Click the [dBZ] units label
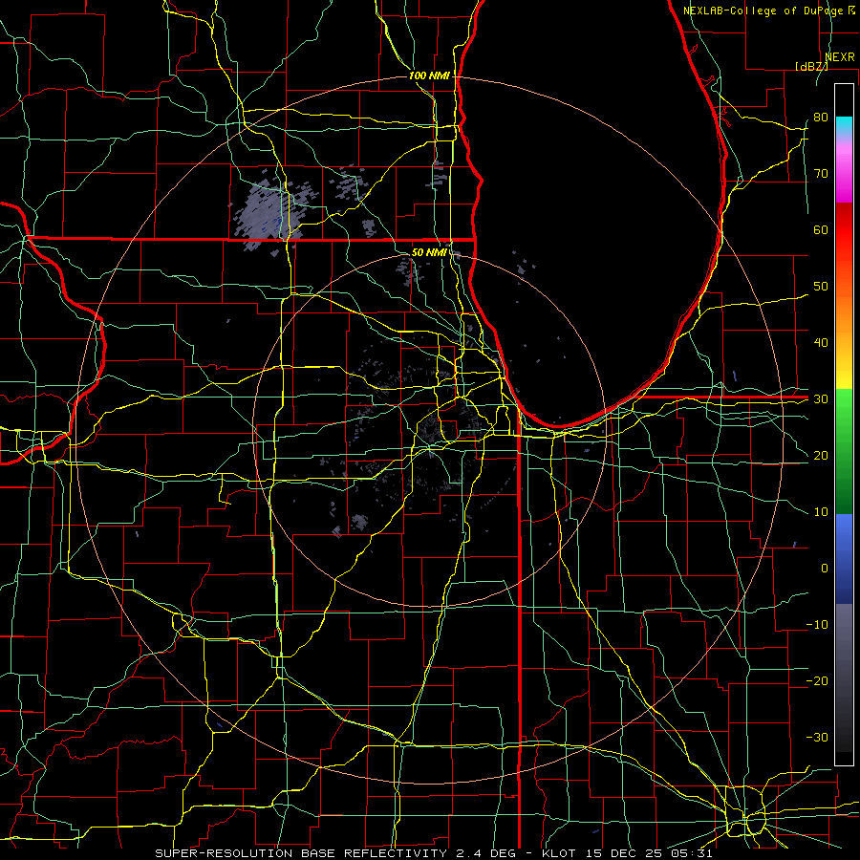This screenshot has height=860, width=860. [811, 66]
